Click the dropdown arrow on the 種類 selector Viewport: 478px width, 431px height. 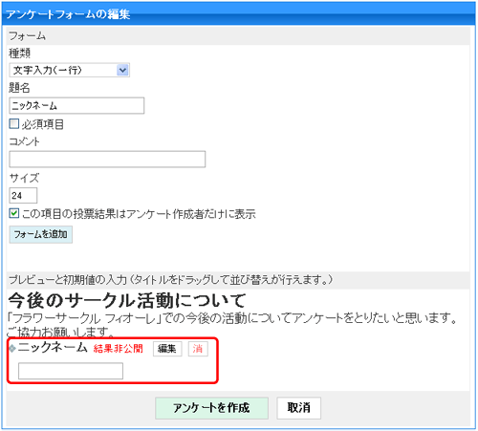click(122, 70)
